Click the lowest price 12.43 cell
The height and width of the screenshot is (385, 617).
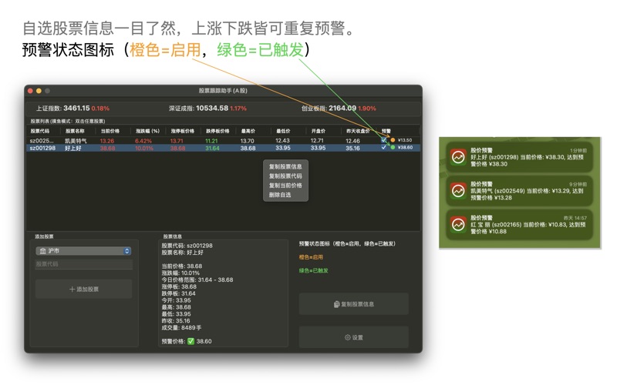pos(282,141)
